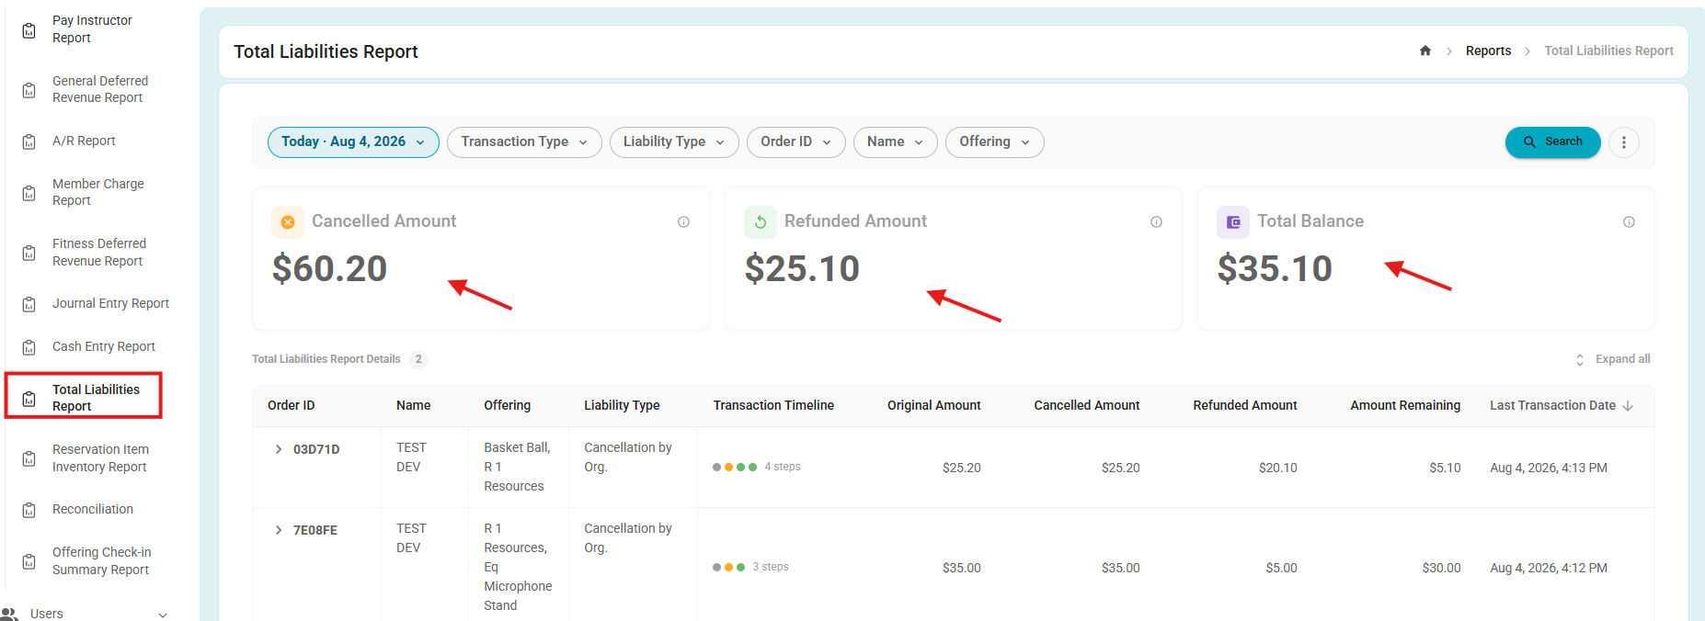Click the 3 steps timeline for 7E08FE
Viewport: 1705px width, 621px height.
point(750,567)
